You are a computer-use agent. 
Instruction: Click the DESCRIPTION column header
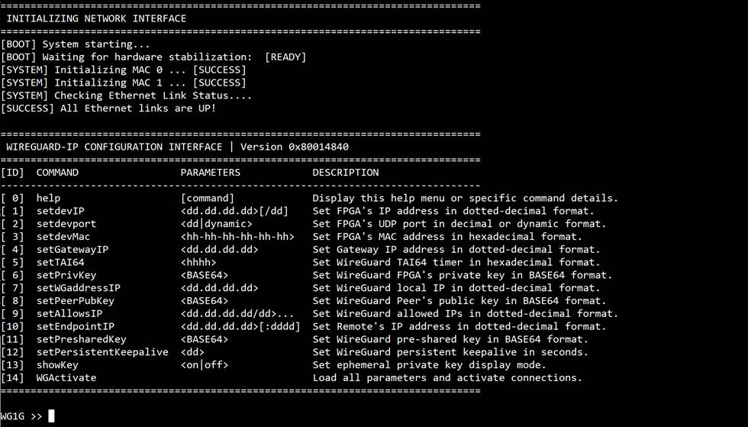pyautogui.click(x=345, y=173)
